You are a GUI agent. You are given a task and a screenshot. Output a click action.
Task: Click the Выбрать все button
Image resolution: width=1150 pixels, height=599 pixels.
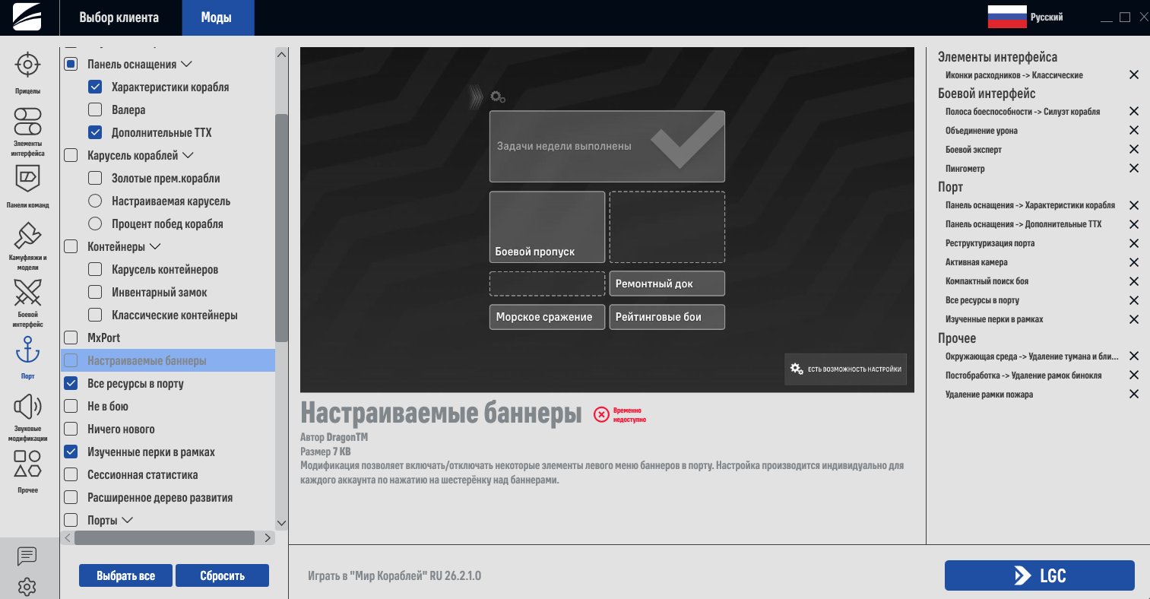pos(125,575)
